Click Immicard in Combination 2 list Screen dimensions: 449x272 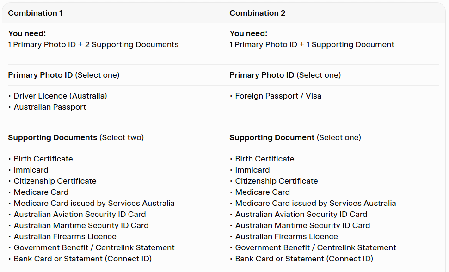pos(252,170)
